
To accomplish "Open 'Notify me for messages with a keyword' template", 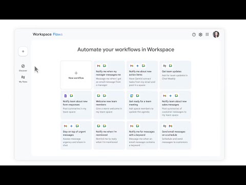I will pos(142,135).
